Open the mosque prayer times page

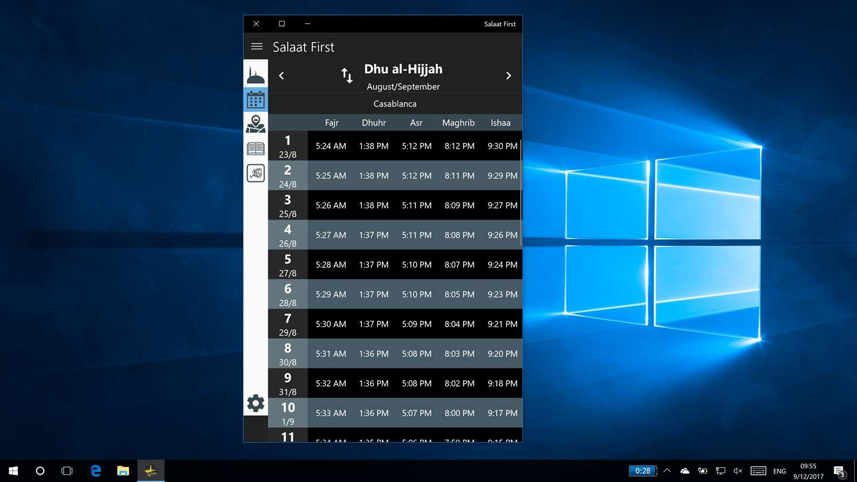[255, 76]
